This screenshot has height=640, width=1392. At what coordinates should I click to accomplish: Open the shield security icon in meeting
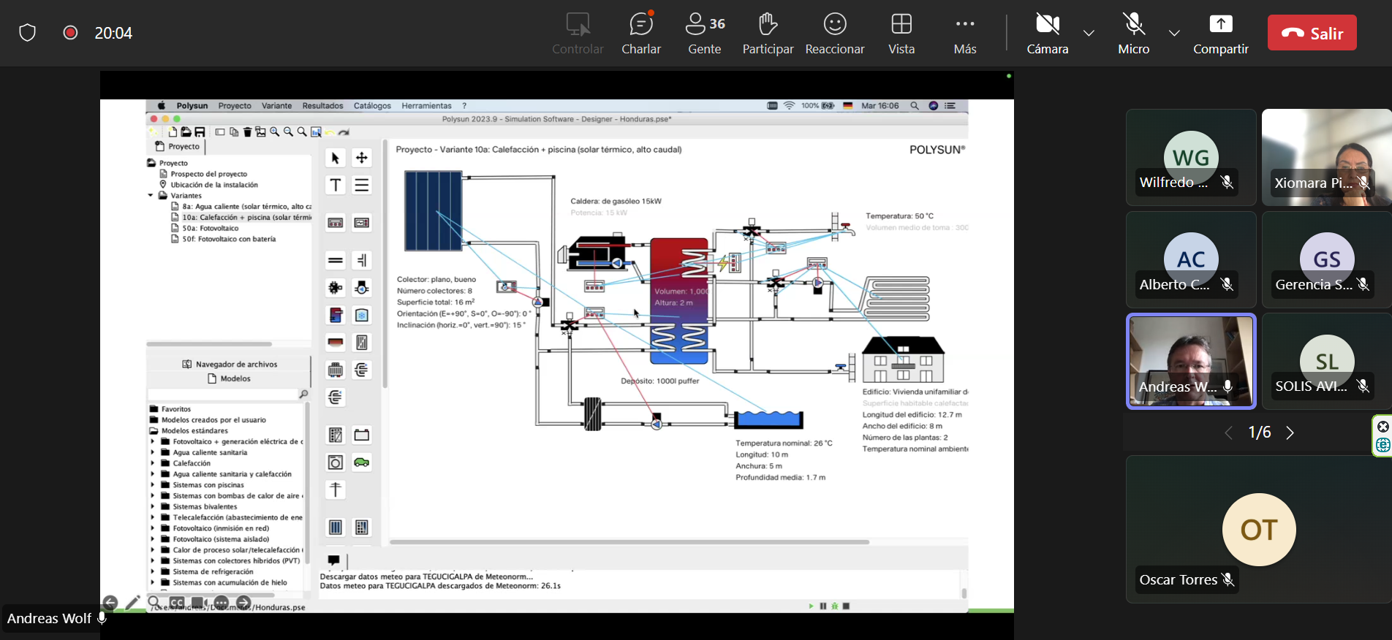[28, 33]
